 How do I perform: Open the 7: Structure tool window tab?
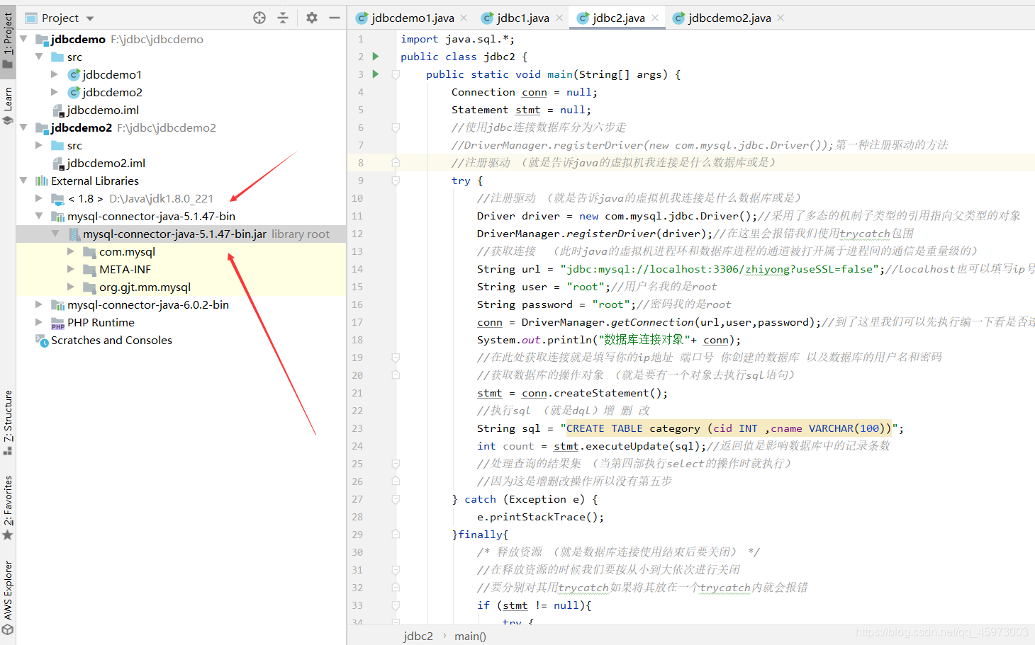pos(8,423)
